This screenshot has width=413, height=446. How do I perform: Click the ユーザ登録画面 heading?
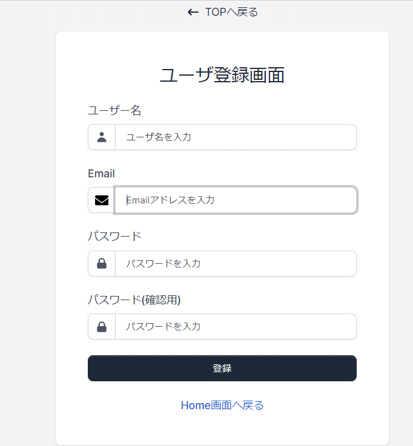222,75
